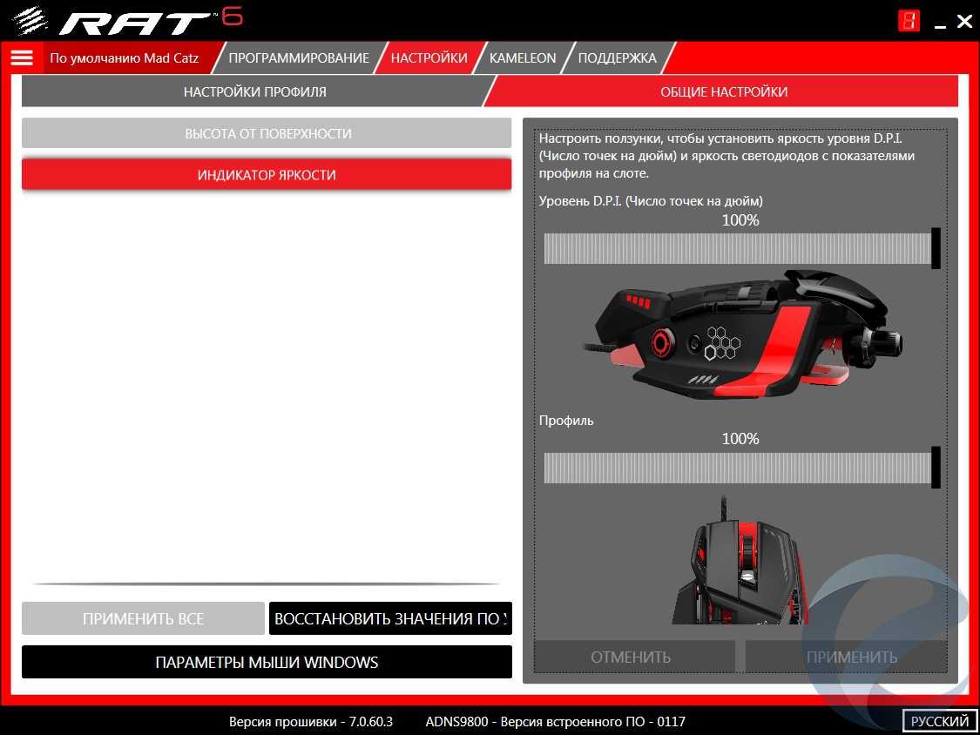Screen dimensions: 980x735
Task: Minimize the RAT 6 window
Action: tap(937, 22)
